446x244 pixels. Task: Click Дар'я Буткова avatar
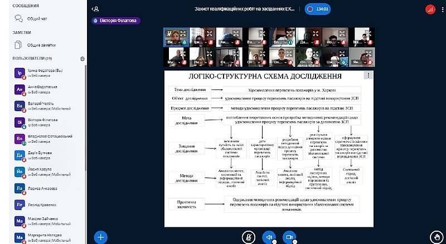pyautogui.click(x=20, y=155)
